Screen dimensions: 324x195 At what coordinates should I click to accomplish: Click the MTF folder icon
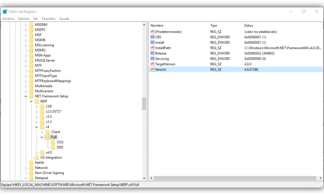tap(32, 66)
